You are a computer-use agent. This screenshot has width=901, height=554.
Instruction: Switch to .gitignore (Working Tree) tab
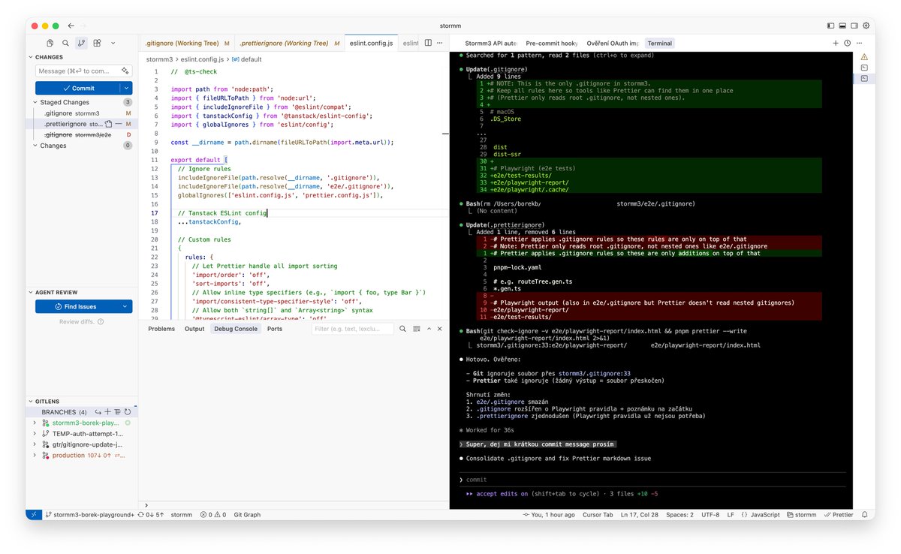187,44
